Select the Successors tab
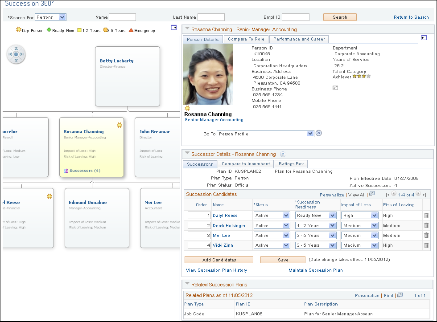Image resolution: width=437 pixels, height=322 pixels. [x=200, y=164]
